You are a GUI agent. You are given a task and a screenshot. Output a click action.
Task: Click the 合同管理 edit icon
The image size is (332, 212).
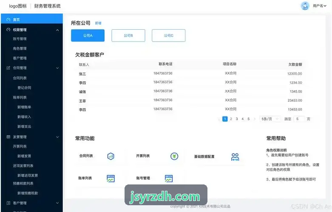(8, 68)
